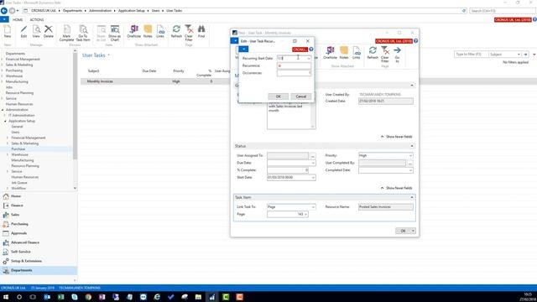Open Links from the main window ribbon
The width and height of the screenshot is (537, 302).
pos(160,31)
